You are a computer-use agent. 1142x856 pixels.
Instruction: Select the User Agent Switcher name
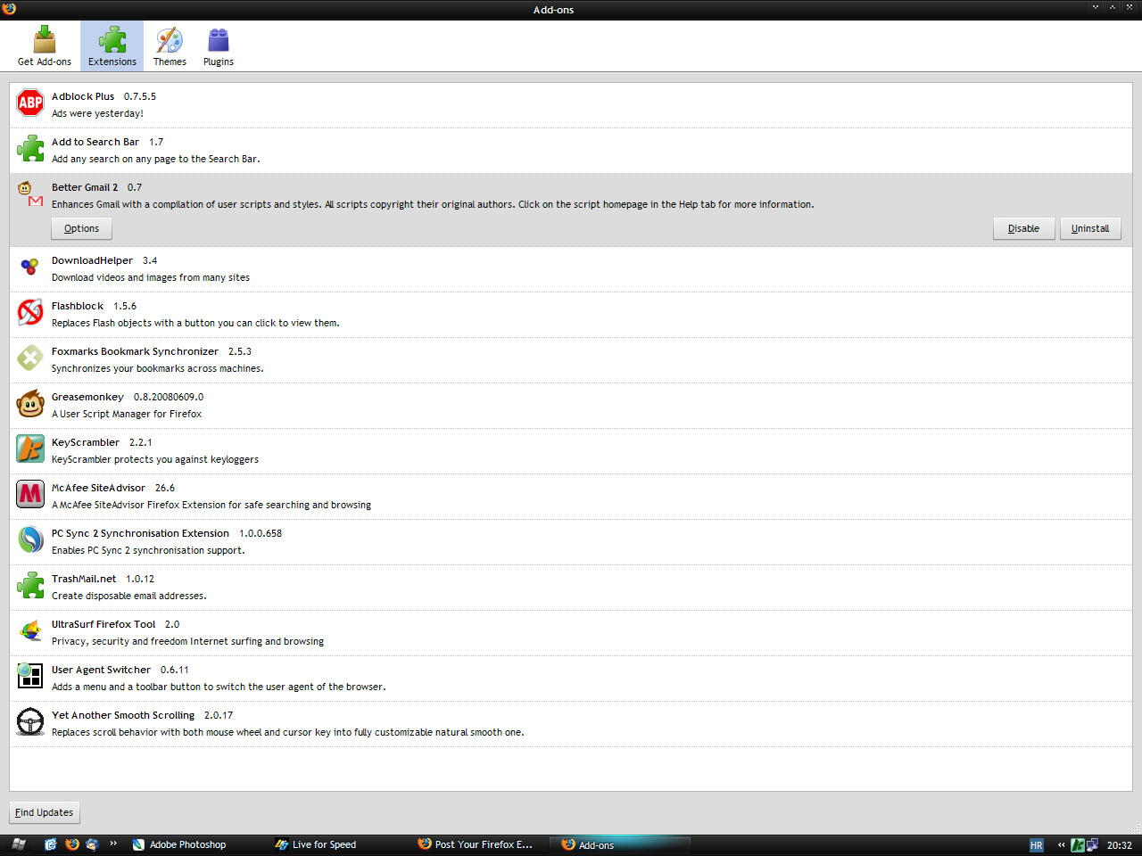pyautogui.click(x=101, y=670)
